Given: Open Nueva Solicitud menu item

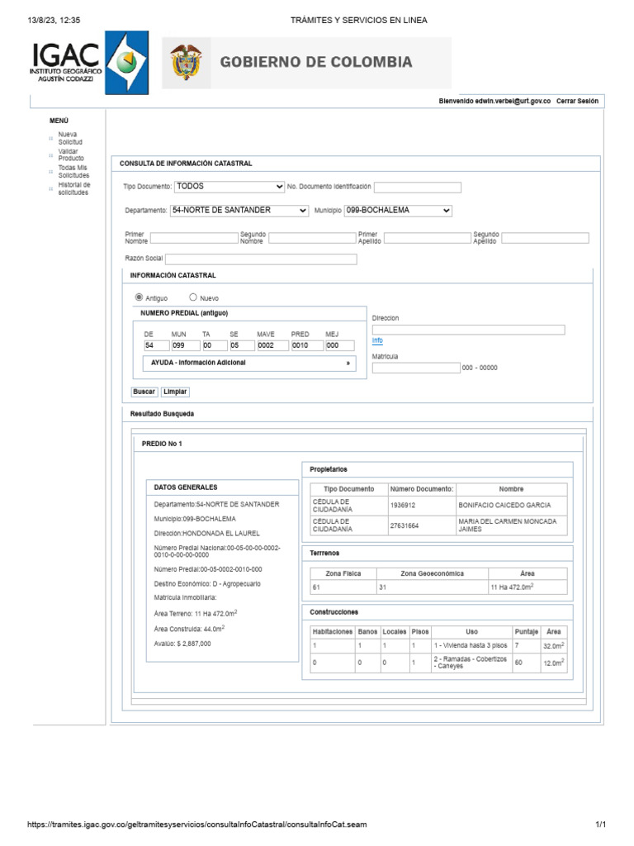Looking at the screenshot, I should pyautogui.click(x=70, y=138).
